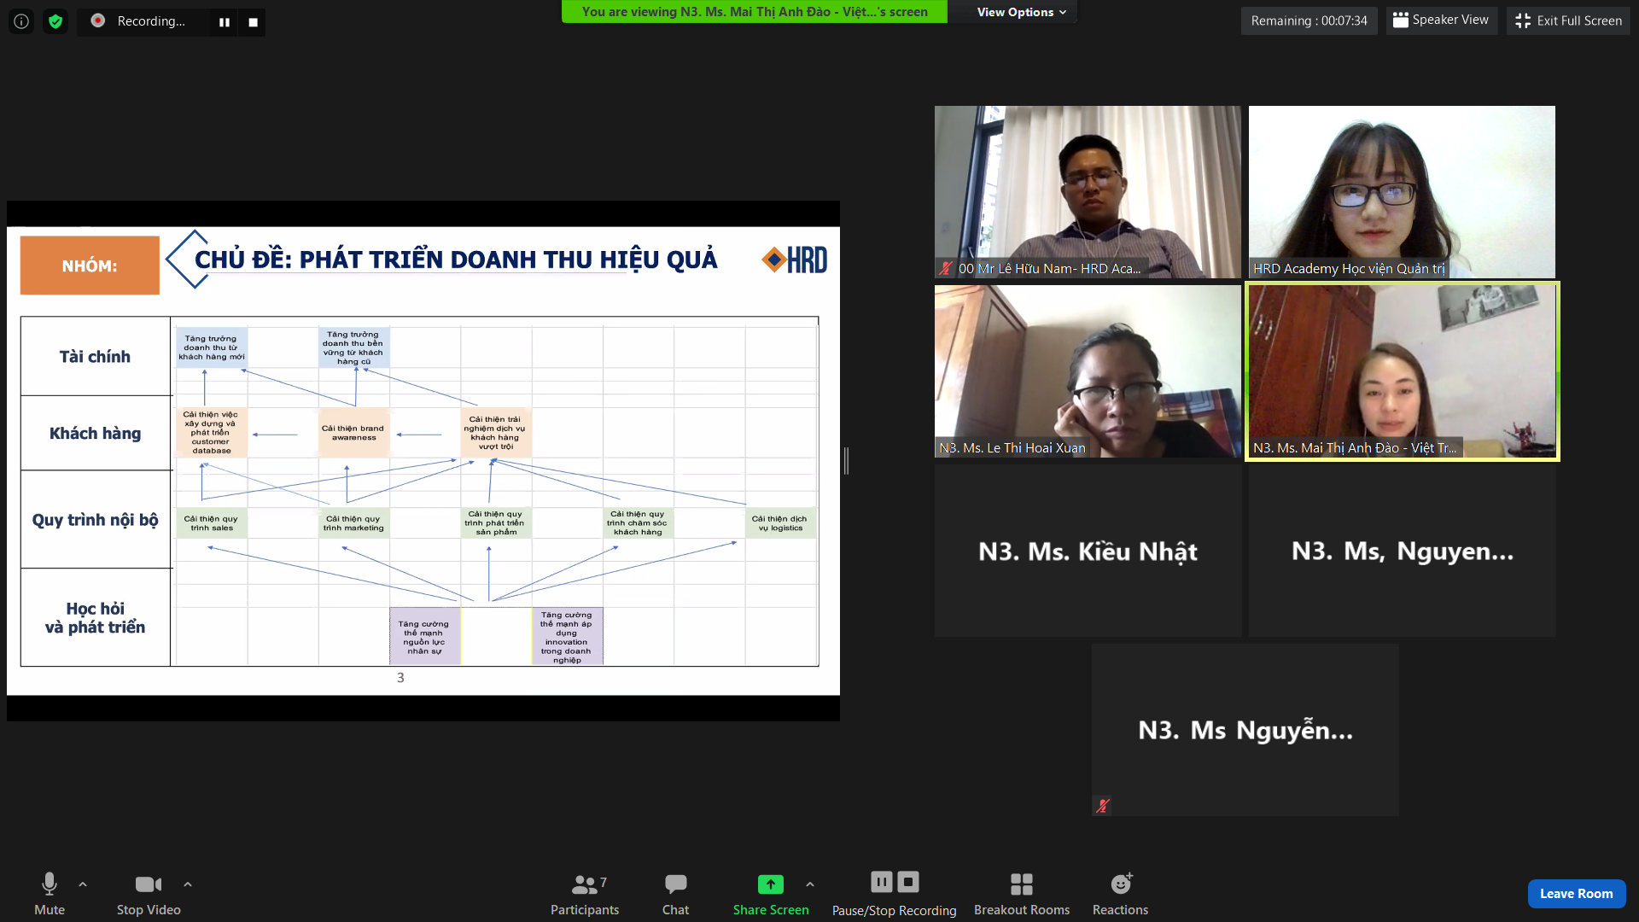Screen dimensions: 1639x922
Task: Stop the recording in top bar
Action: pyautogui.click(x=253, y=22)
